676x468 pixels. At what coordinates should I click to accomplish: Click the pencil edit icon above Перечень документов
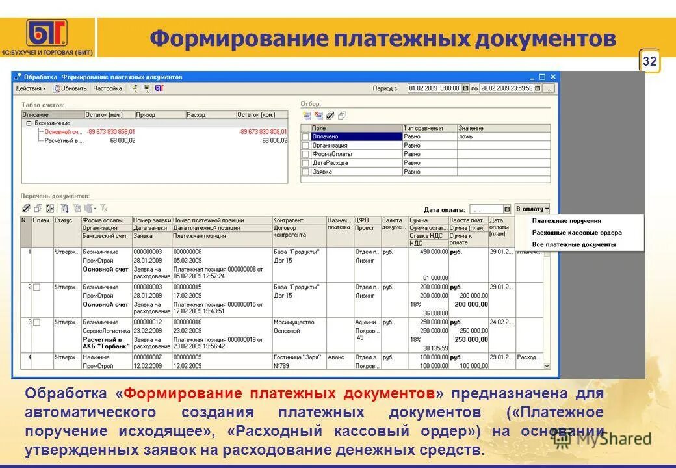25,208
